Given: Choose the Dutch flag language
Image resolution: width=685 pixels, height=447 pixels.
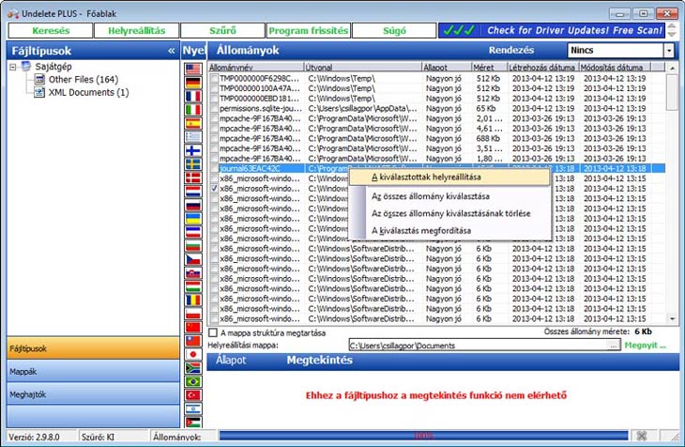Looking at the screenshot, I should 193,192.
